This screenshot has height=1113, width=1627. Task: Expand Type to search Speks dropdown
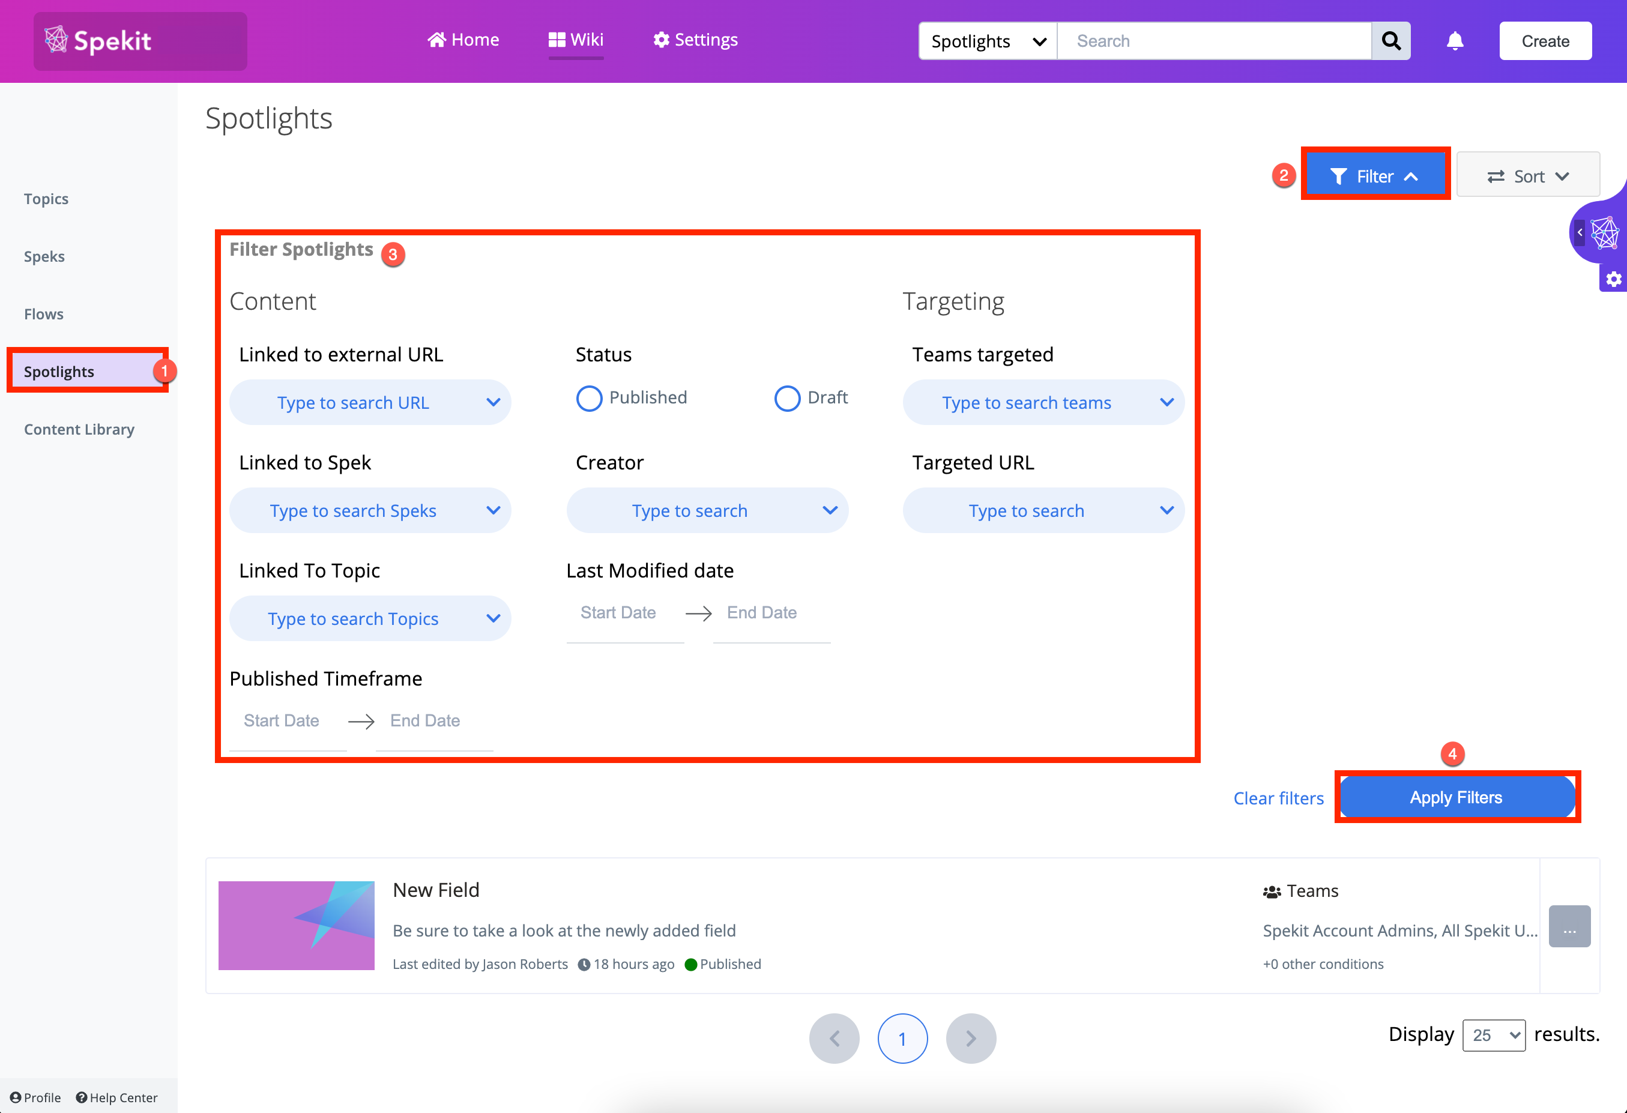[370, 510]
